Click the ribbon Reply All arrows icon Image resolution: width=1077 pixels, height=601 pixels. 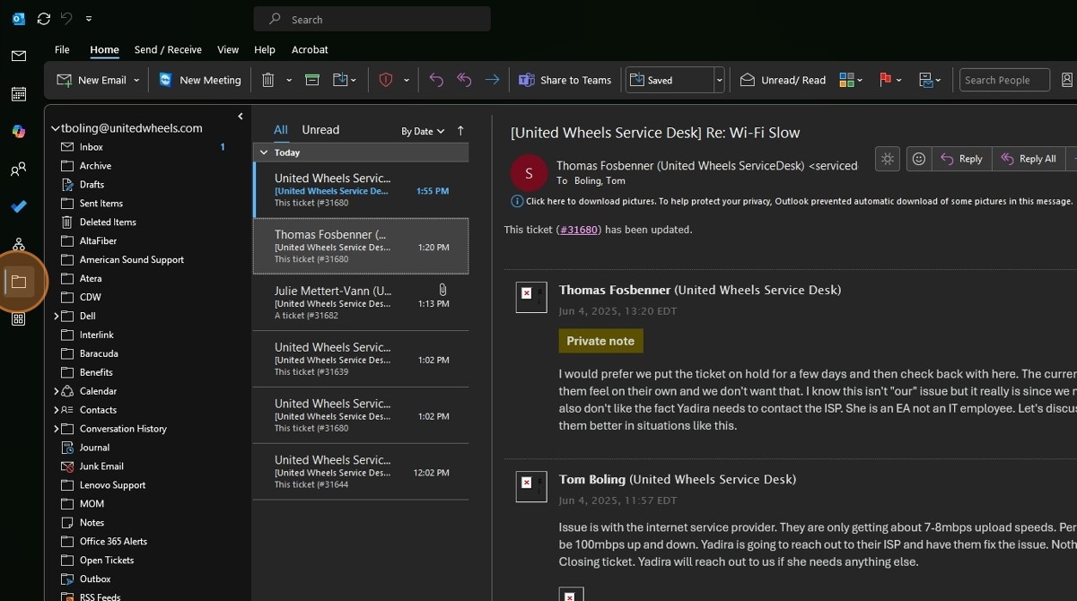464,80
